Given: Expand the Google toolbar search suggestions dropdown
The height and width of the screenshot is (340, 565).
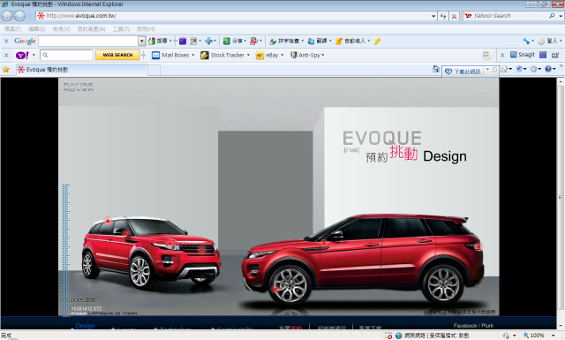Looking at the screenshot, I should [x=142, y=42].
